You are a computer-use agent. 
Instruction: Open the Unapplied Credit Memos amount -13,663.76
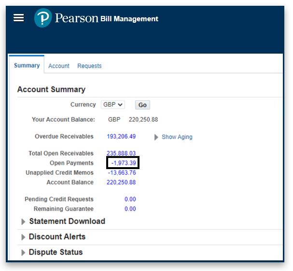click(x=122, y=172)
